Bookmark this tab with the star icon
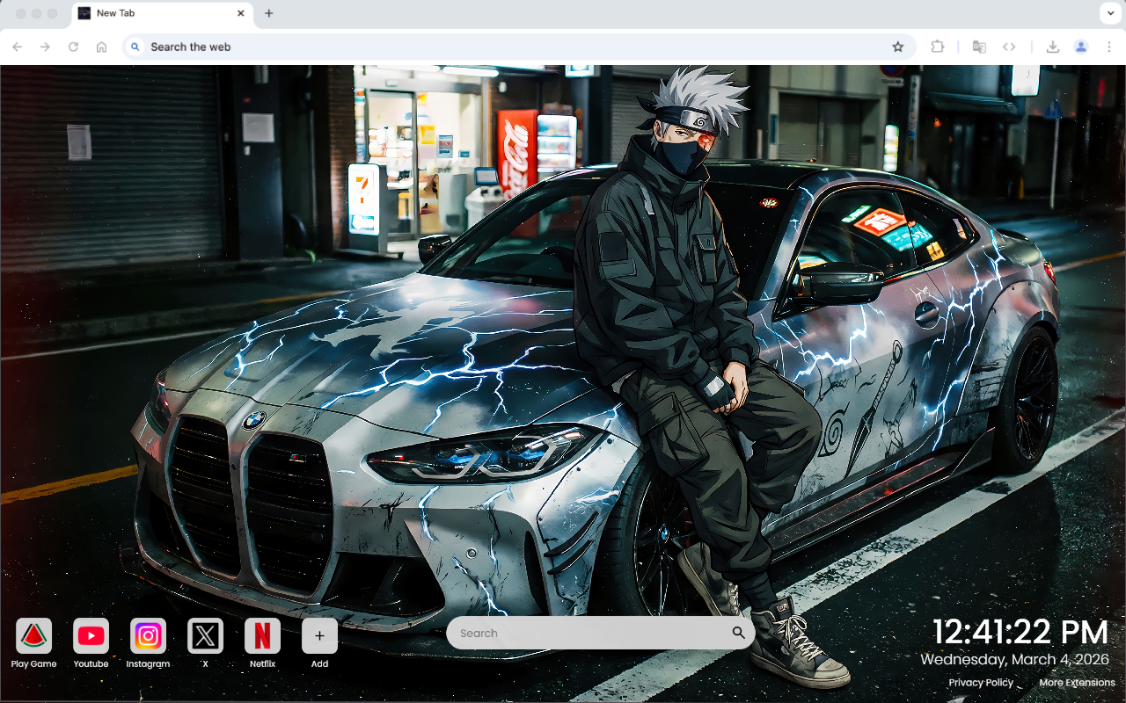1126x703 pixels. coord(897,47)
